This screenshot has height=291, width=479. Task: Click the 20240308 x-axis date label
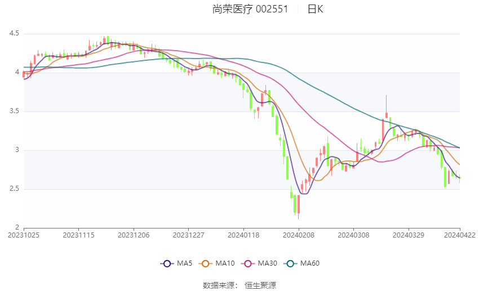tap(353, 235)
